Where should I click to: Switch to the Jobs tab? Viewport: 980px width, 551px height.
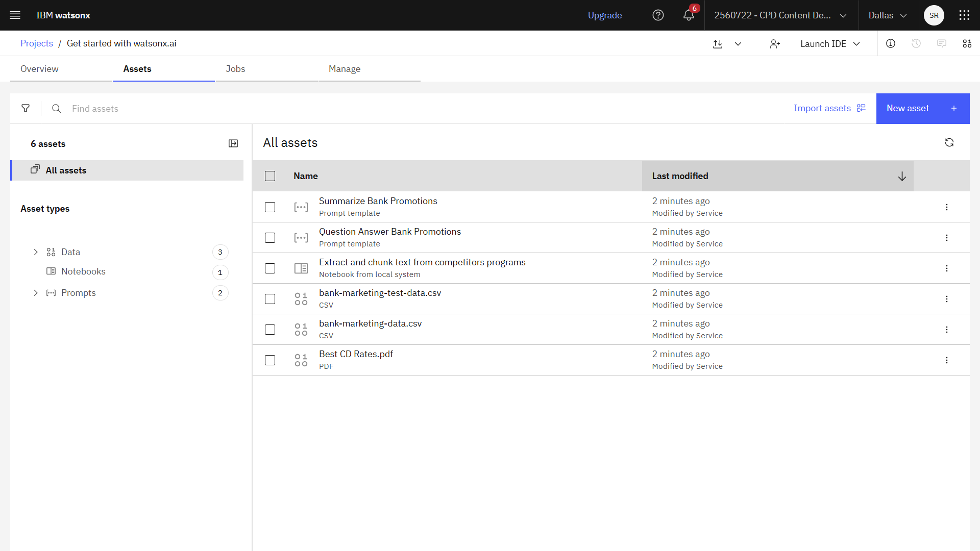[x=235, y=69]
